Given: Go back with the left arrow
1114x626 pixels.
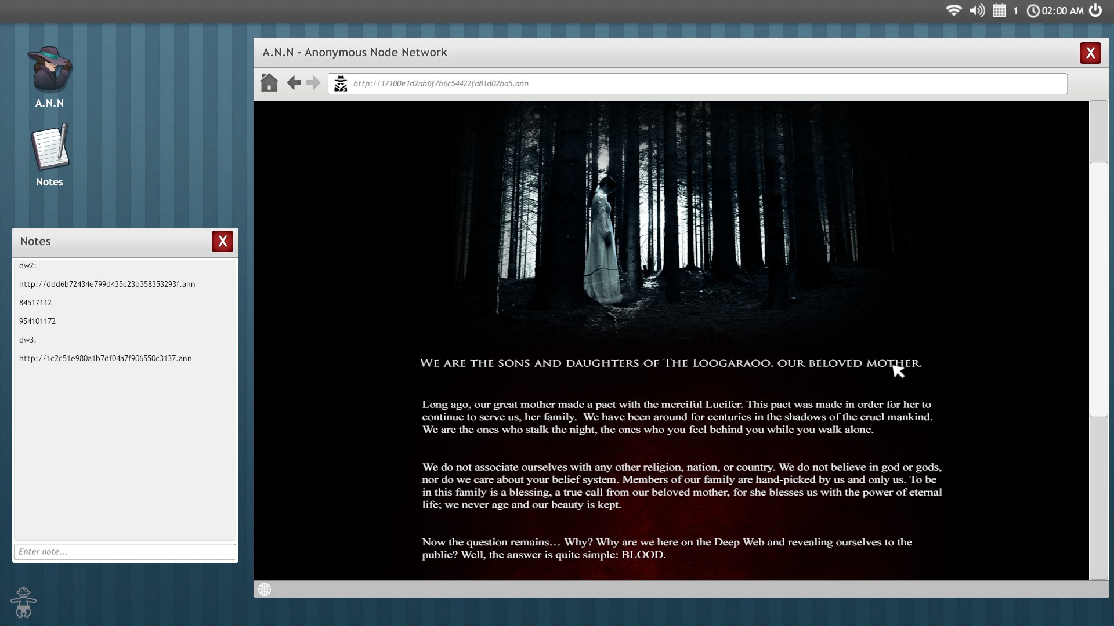Looking at the screenshot, I should [x=294, y=83].
